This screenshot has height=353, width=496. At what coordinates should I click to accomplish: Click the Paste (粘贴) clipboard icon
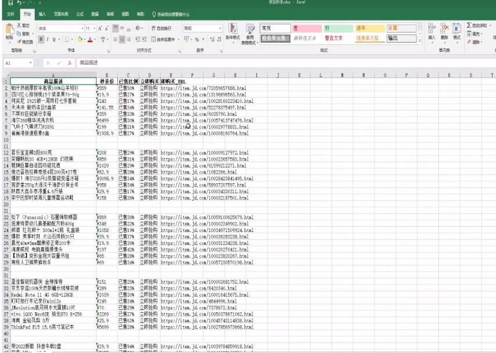pyautogui.click(x=9, y=29)
